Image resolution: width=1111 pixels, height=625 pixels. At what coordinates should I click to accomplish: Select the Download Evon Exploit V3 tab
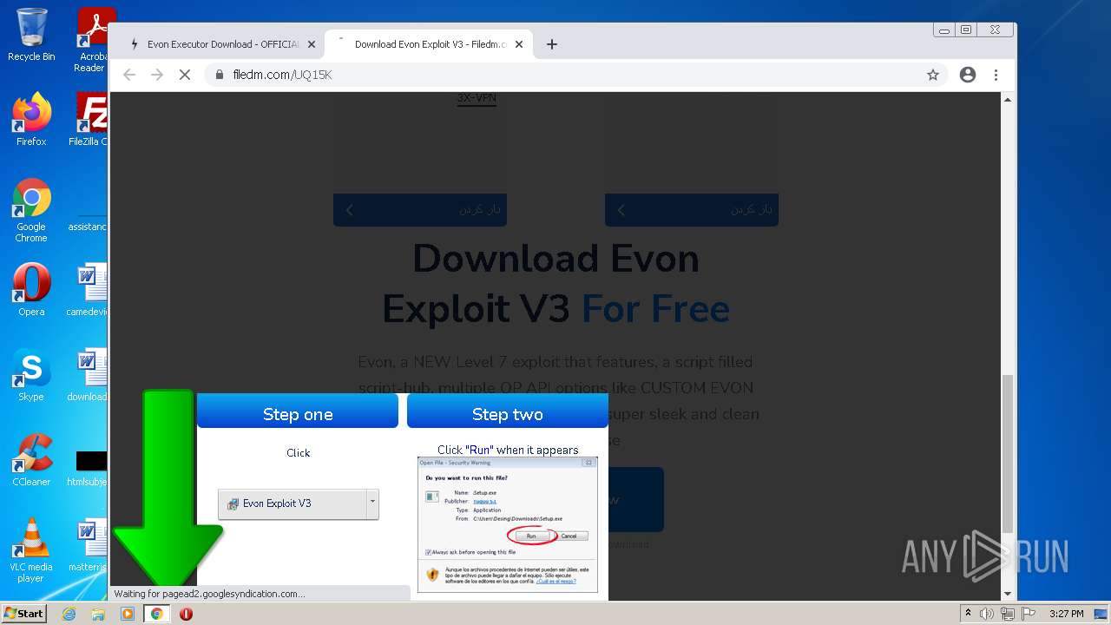pyautogui.click(x=430, y=44)
